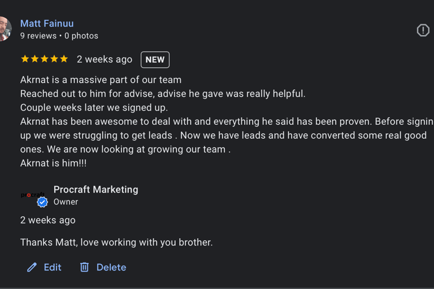Click the report review flag icon
The width and height of the screenshot is (434, 289).
pyautogui.click(x=423, y=30)
